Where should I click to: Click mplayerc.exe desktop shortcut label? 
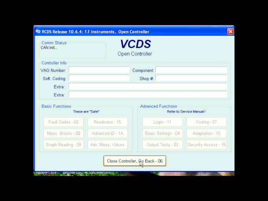click(x=46, y=173)
